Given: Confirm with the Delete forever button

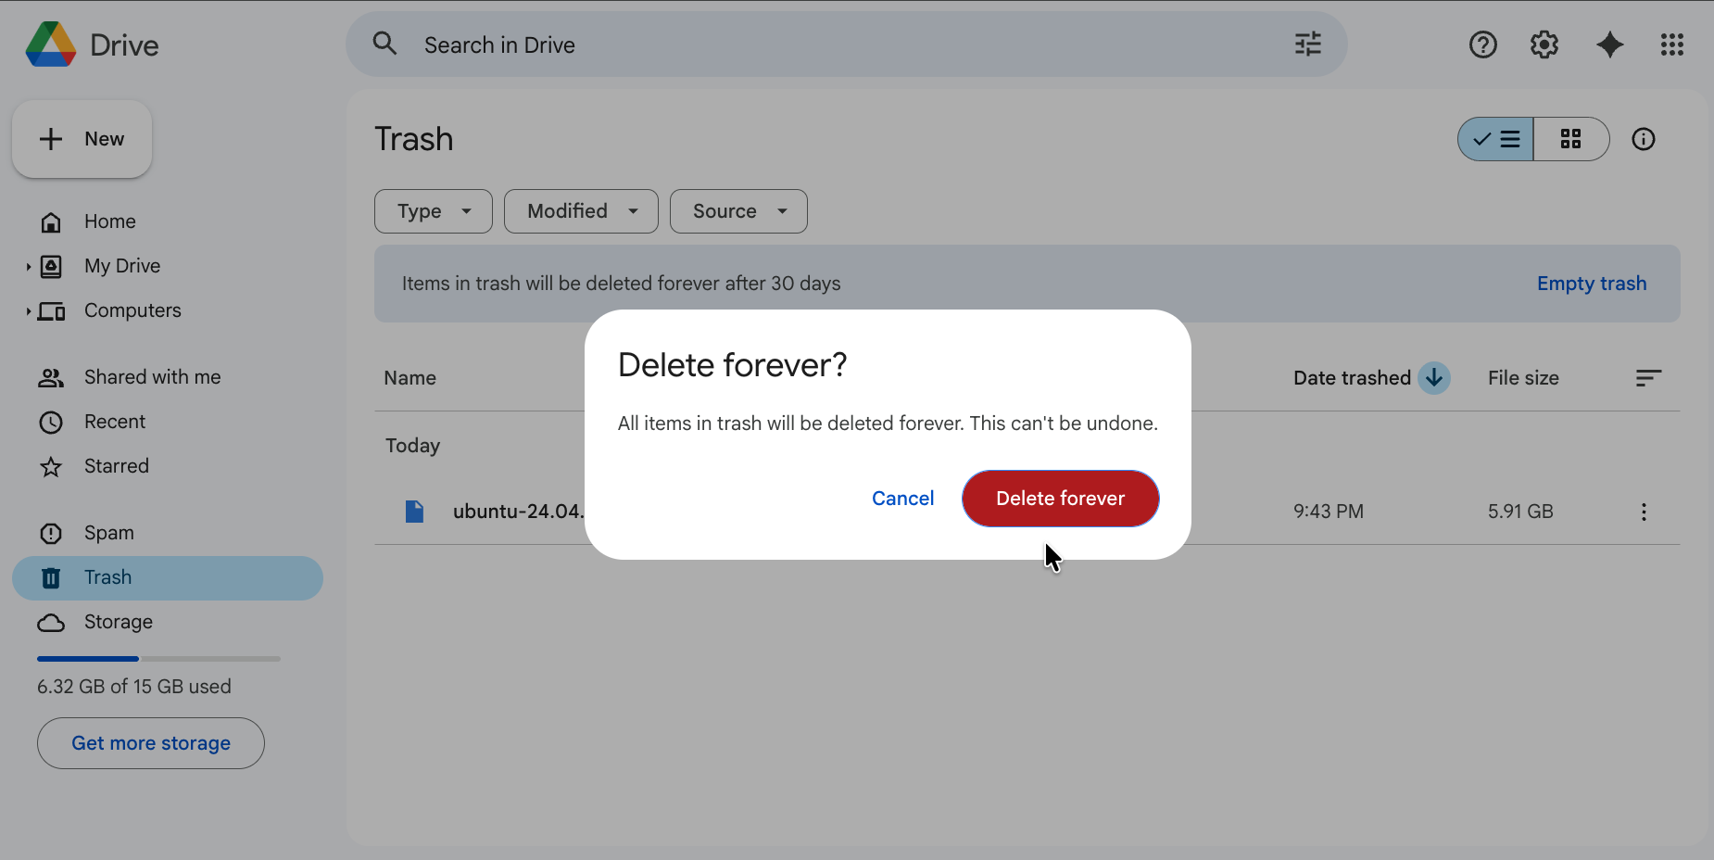Looking at the screenshot, I should [1060, 499].
